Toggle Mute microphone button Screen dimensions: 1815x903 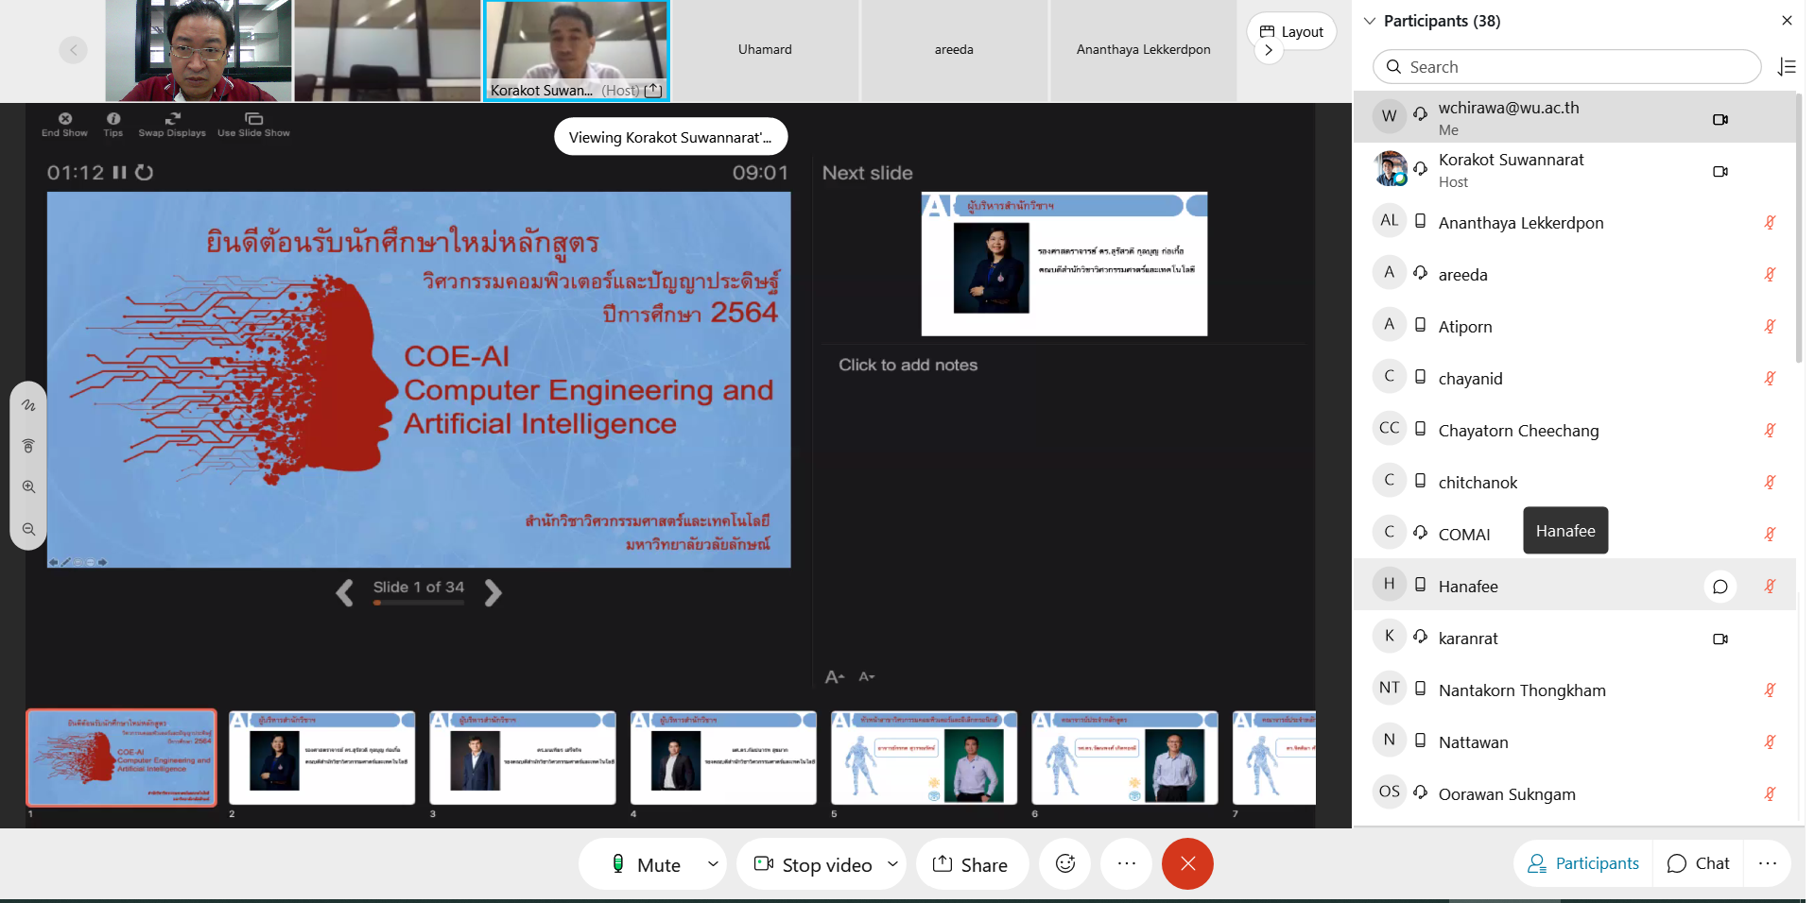point(647,864)
